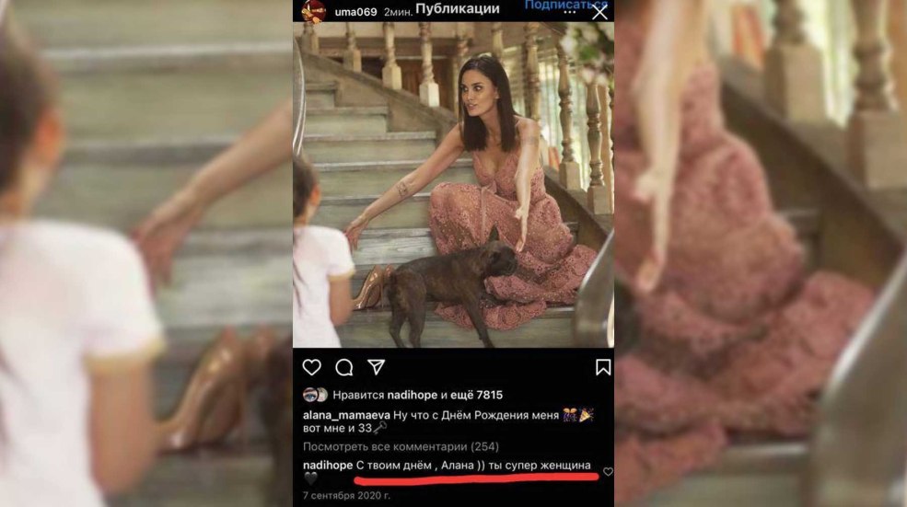The width and height of the screenshot is (907, 507).
Task: Share post with paper plane icon
Action: (x=376, y=366)
